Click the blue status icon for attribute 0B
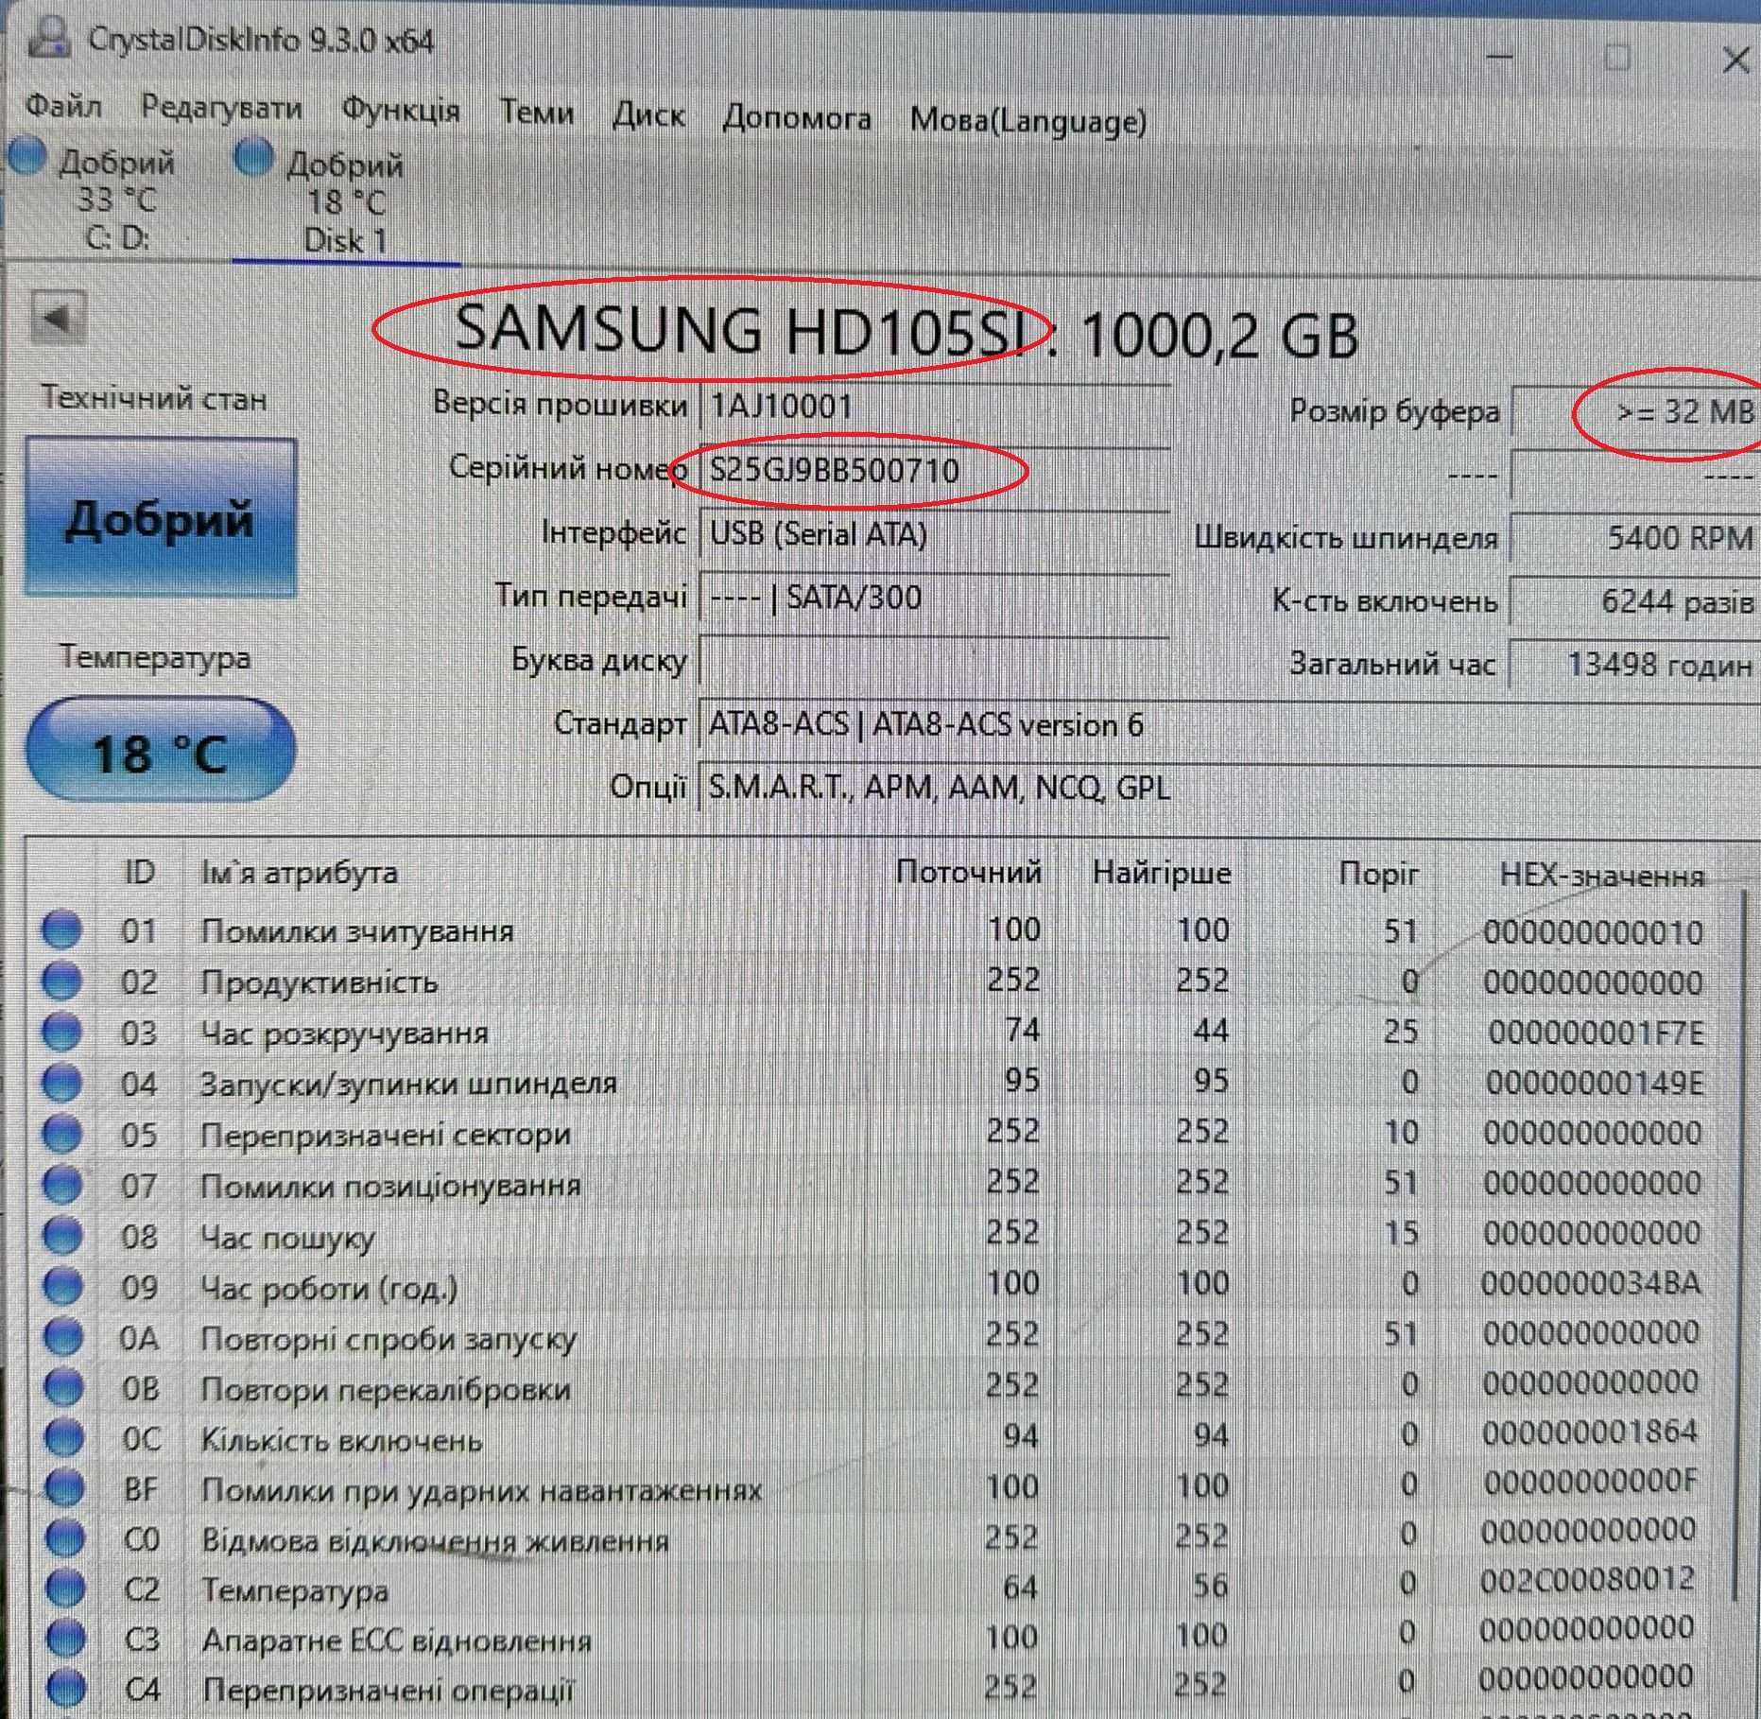This screenshot has height=1719, width=1761. pyautogui.click(x=63, y=1388)
